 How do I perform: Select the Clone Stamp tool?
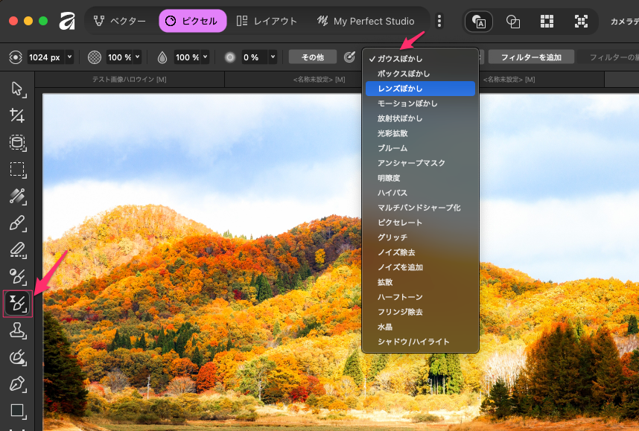point(17,331)
